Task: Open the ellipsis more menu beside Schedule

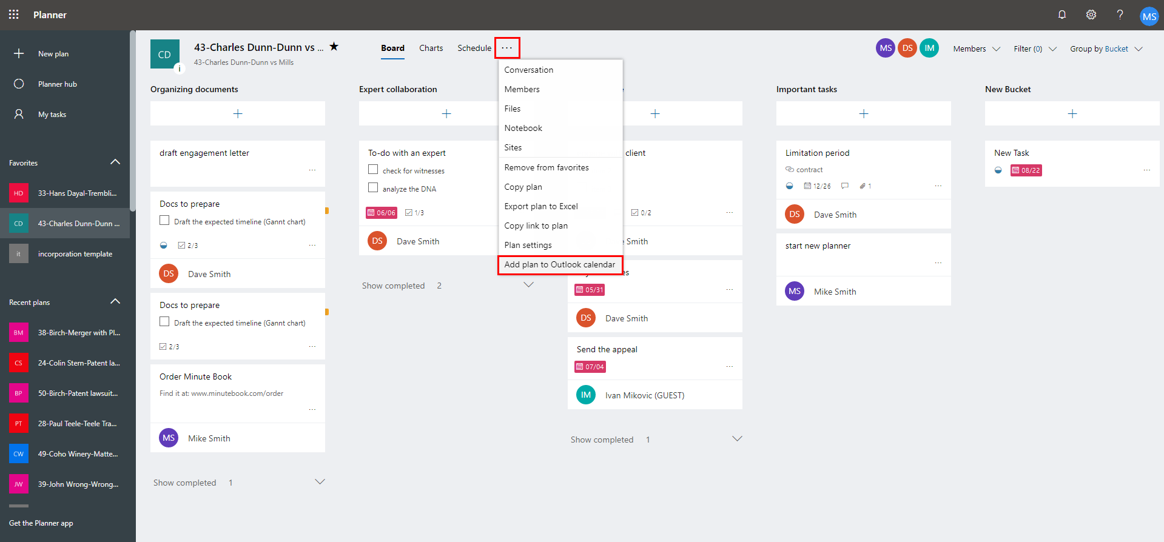Action: [x=507, y=48]
